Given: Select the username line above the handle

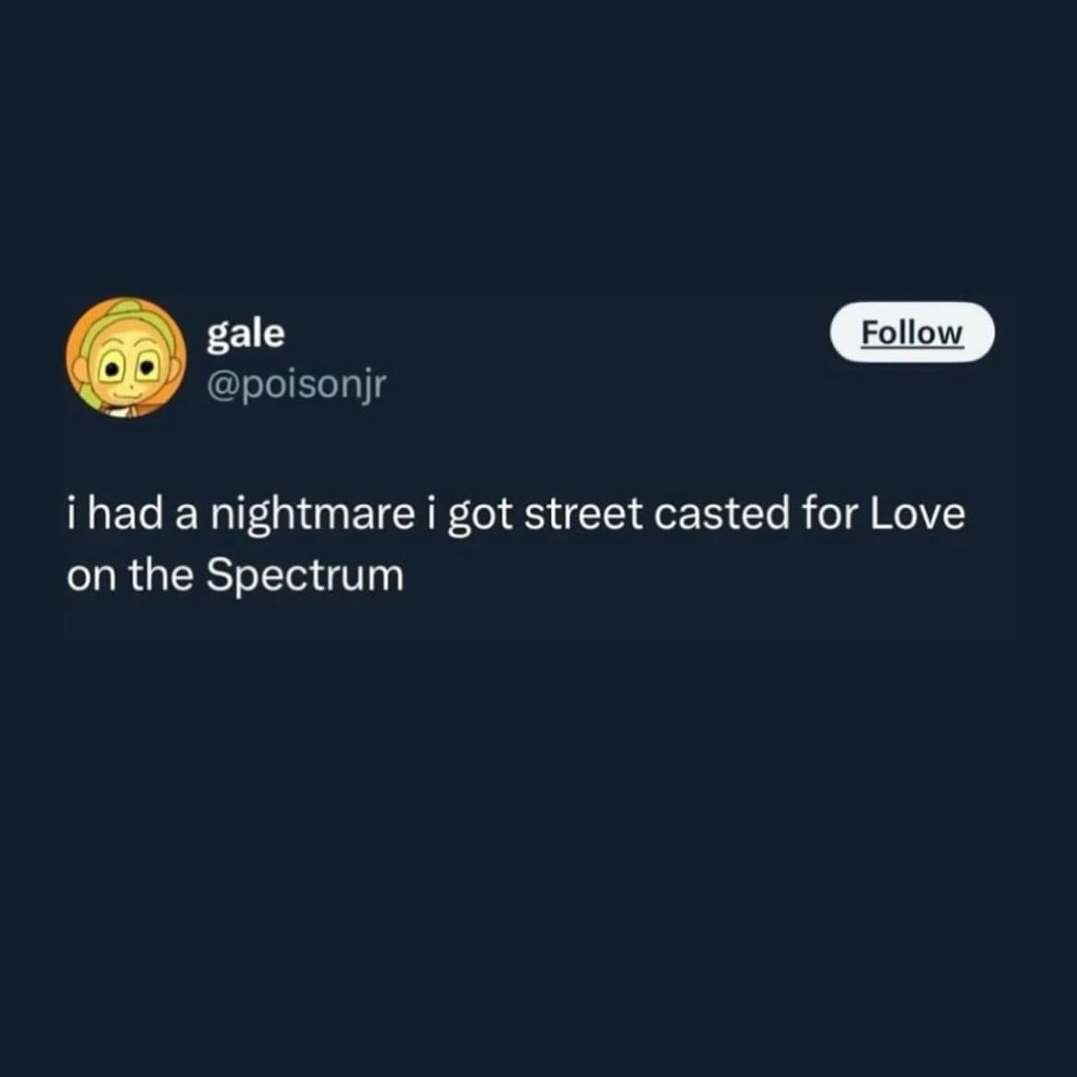Looking at the screenshot, I should (245, 333).
